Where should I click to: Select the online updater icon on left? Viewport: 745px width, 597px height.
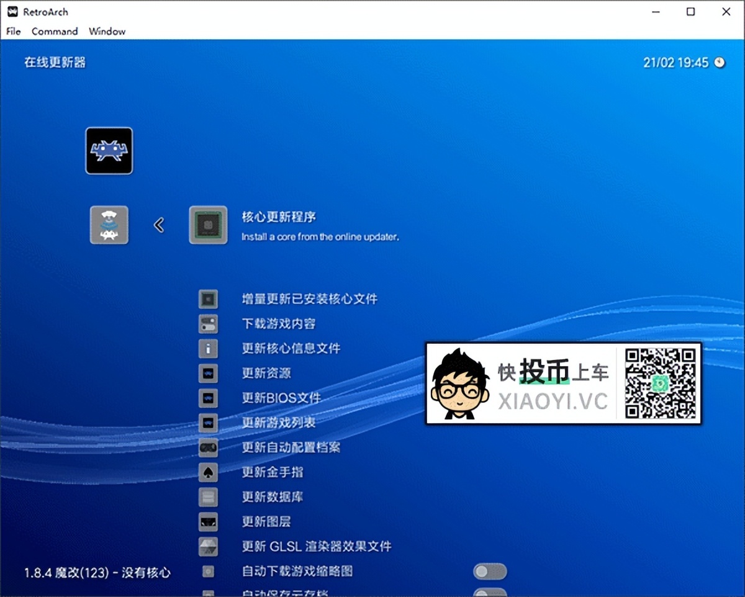click(x=109, y=225)
